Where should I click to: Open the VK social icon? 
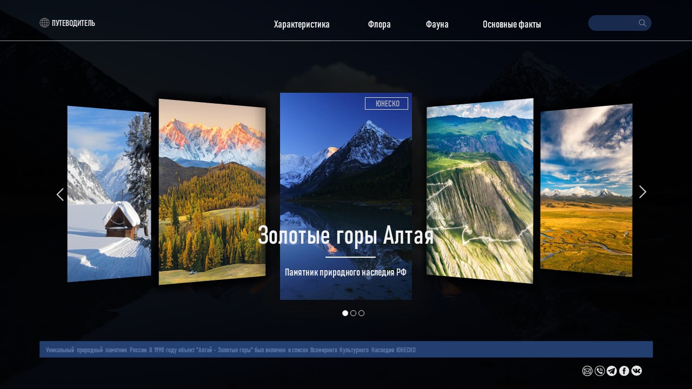pos(636,371)
